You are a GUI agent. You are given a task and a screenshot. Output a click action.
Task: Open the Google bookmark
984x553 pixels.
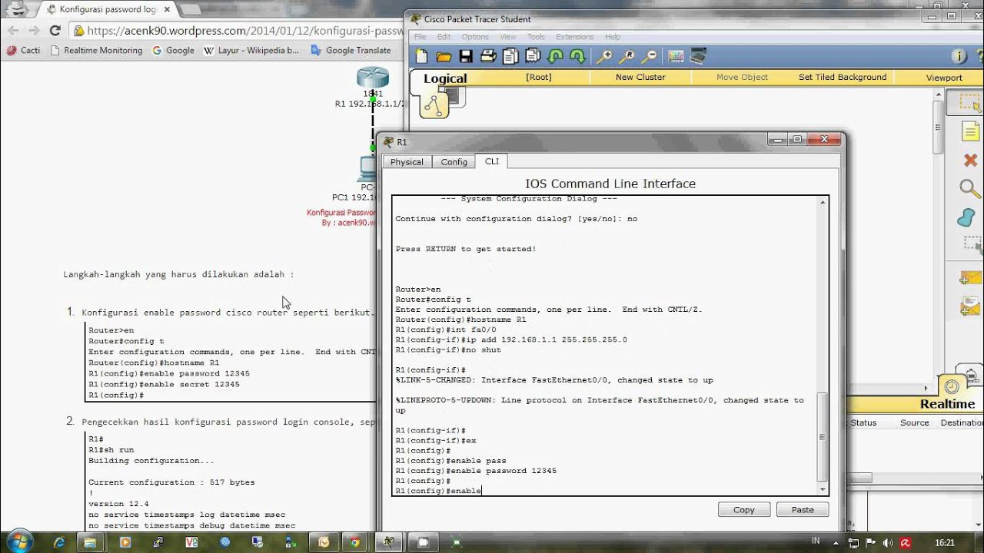coord(173,50)
